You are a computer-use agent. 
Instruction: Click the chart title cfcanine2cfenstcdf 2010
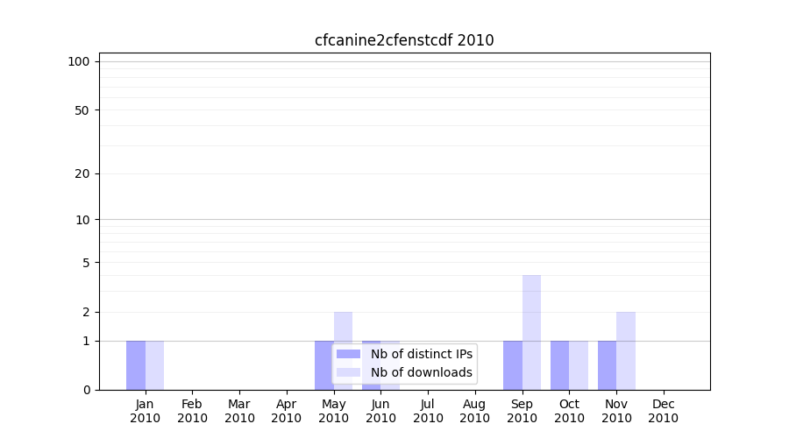click(x=404, y=40)
